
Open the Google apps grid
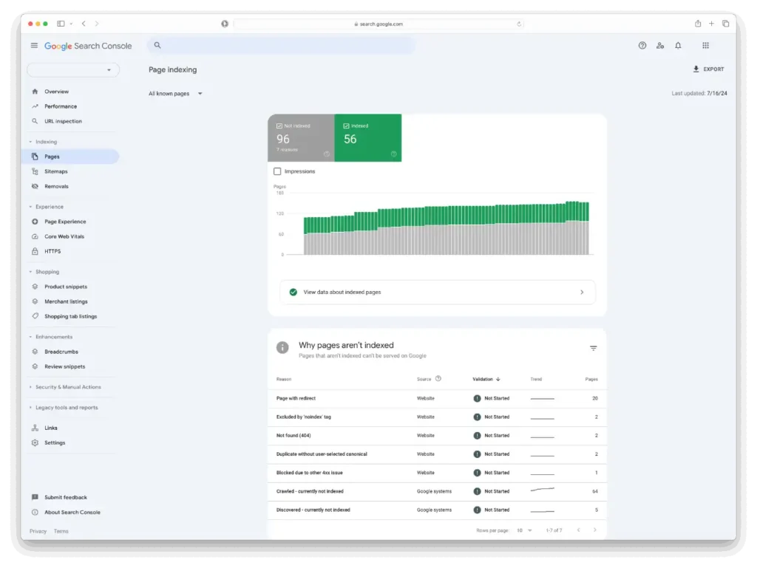pyautogui.click(x=705, y=45)
